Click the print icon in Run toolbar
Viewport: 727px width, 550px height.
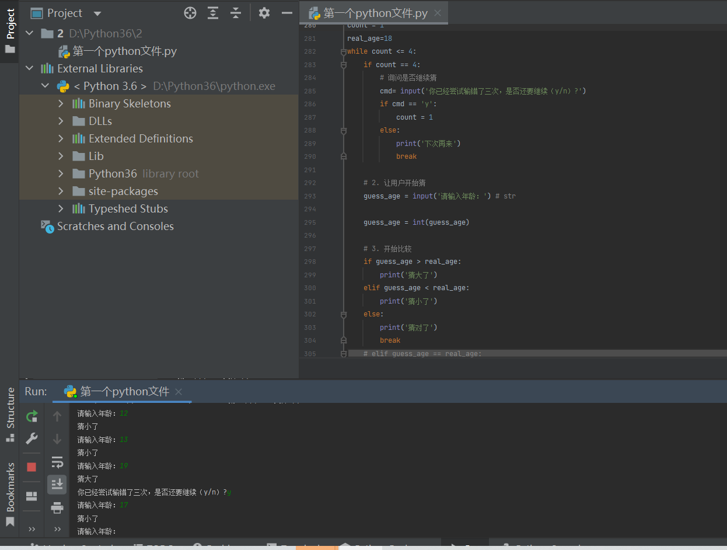point(57,507)
